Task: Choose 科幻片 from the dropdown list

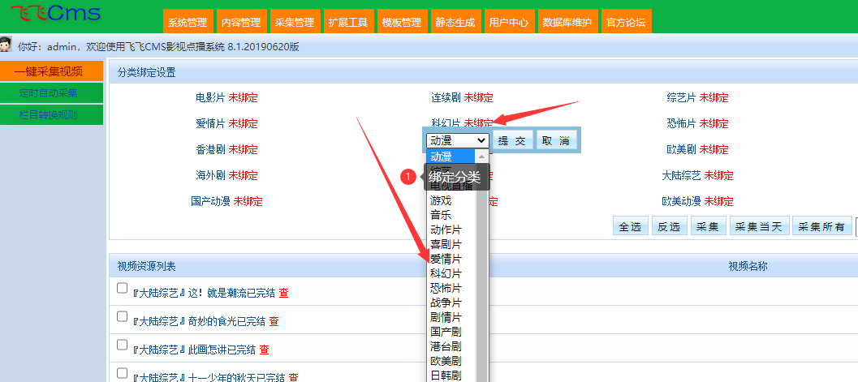Action: [x=446, y=273]
